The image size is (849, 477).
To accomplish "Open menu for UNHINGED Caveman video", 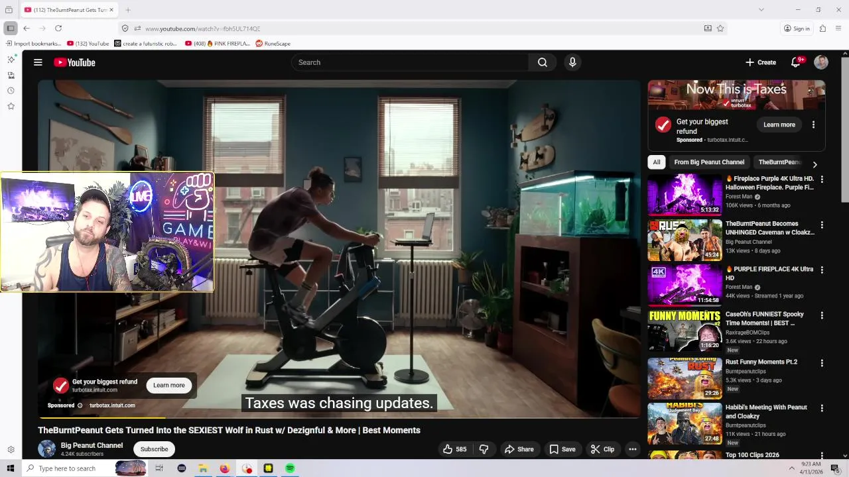I will coord(822,225).
